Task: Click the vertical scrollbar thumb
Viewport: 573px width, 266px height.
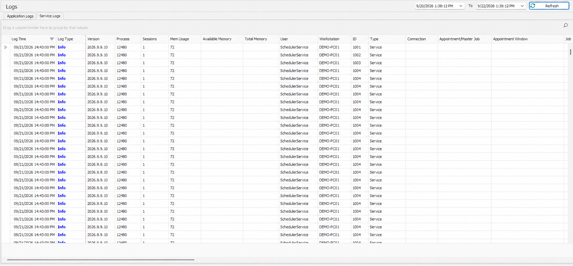Action: point(571,52)
